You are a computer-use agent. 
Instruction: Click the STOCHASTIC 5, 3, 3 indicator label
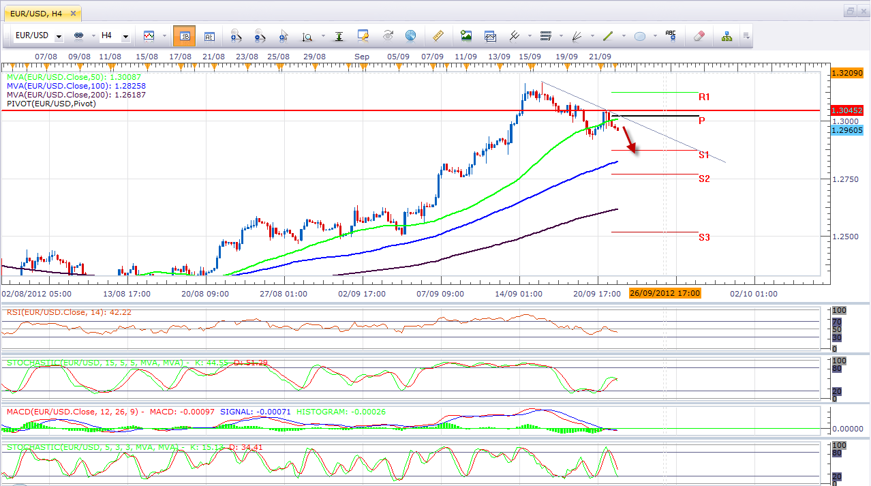tap(135, 447)
